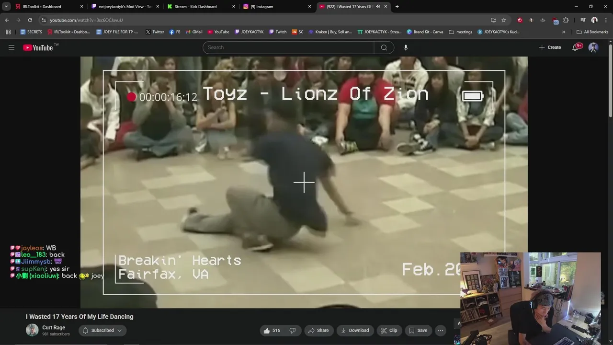
Task: Open the YouTube hamburger guide menu
Action: [11, 47]
